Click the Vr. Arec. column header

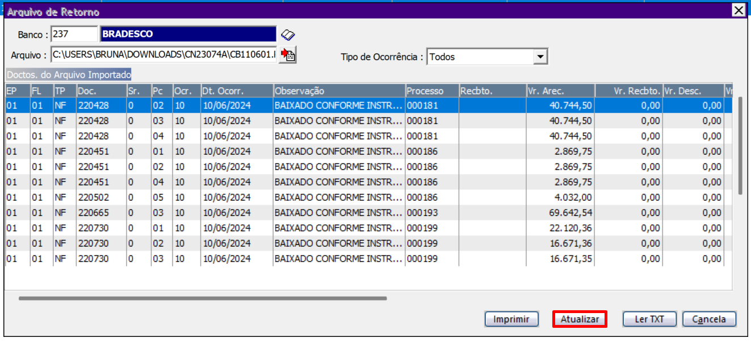tap(560, 91)
